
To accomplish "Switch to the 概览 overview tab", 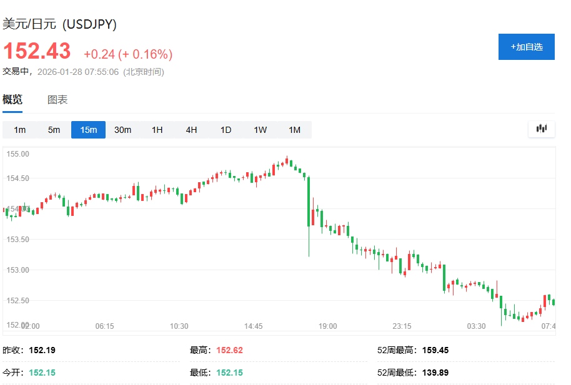I will click(x=12, y=100).
